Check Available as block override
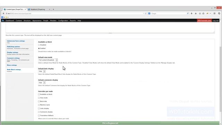Image resolution: width=222 pixels, height=125 pixels. click(x=39, y=94)
